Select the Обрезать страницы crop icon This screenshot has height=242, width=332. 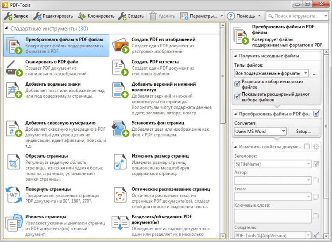(x=14, y=162)
